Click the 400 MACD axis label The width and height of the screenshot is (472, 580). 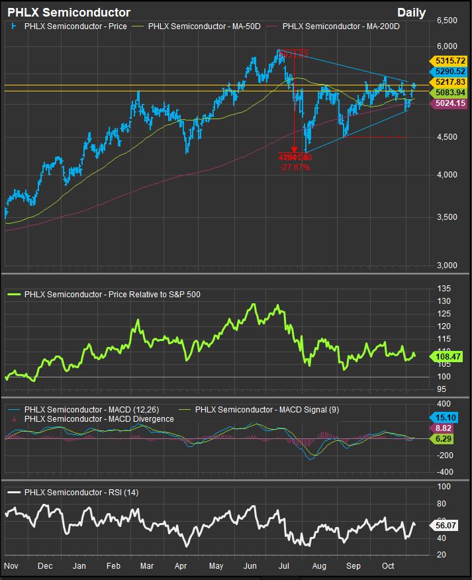tap(444, 404)
